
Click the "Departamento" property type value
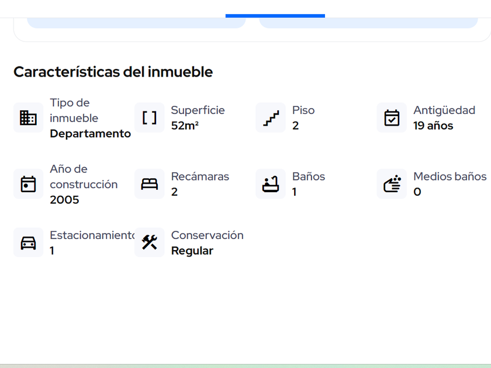coord(90,134)
